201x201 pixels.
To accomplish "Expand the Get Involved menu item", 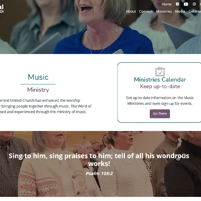I will (x=195, y=11).
